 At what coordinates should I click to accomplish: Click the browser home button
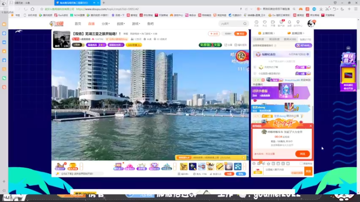(x=32, y=9)
